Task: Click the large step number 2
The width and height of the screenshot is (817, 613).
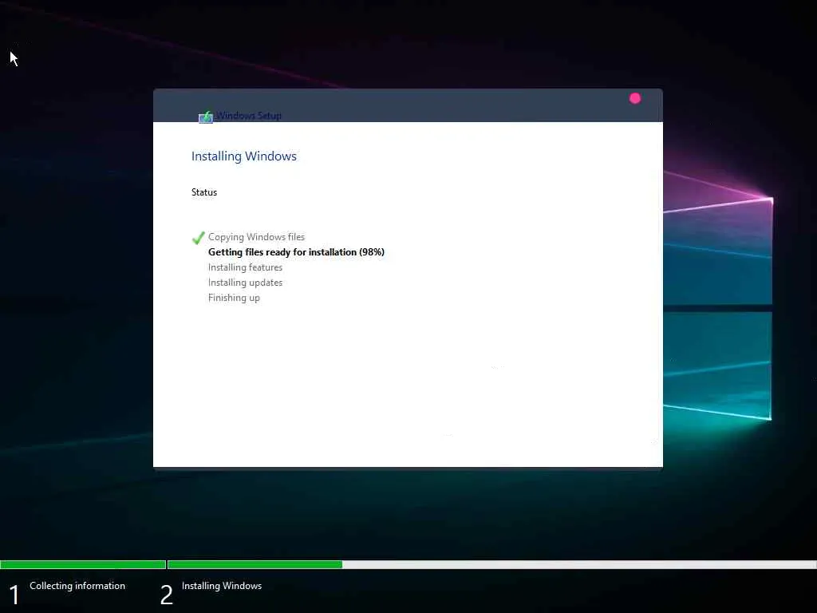Action: tap(166, 595)
